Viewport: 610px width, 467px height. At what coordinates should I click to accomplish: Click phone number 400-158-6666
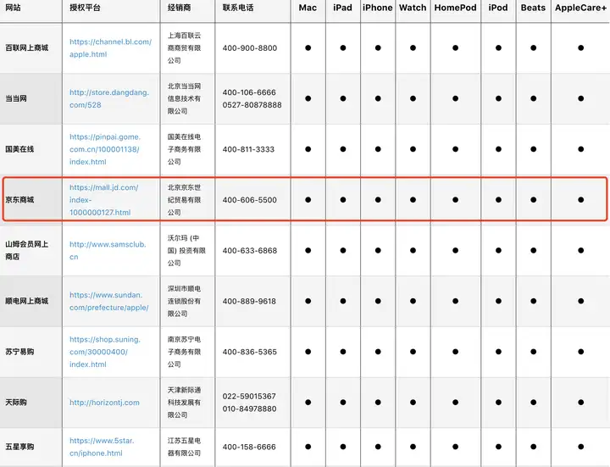pos(249,447)
